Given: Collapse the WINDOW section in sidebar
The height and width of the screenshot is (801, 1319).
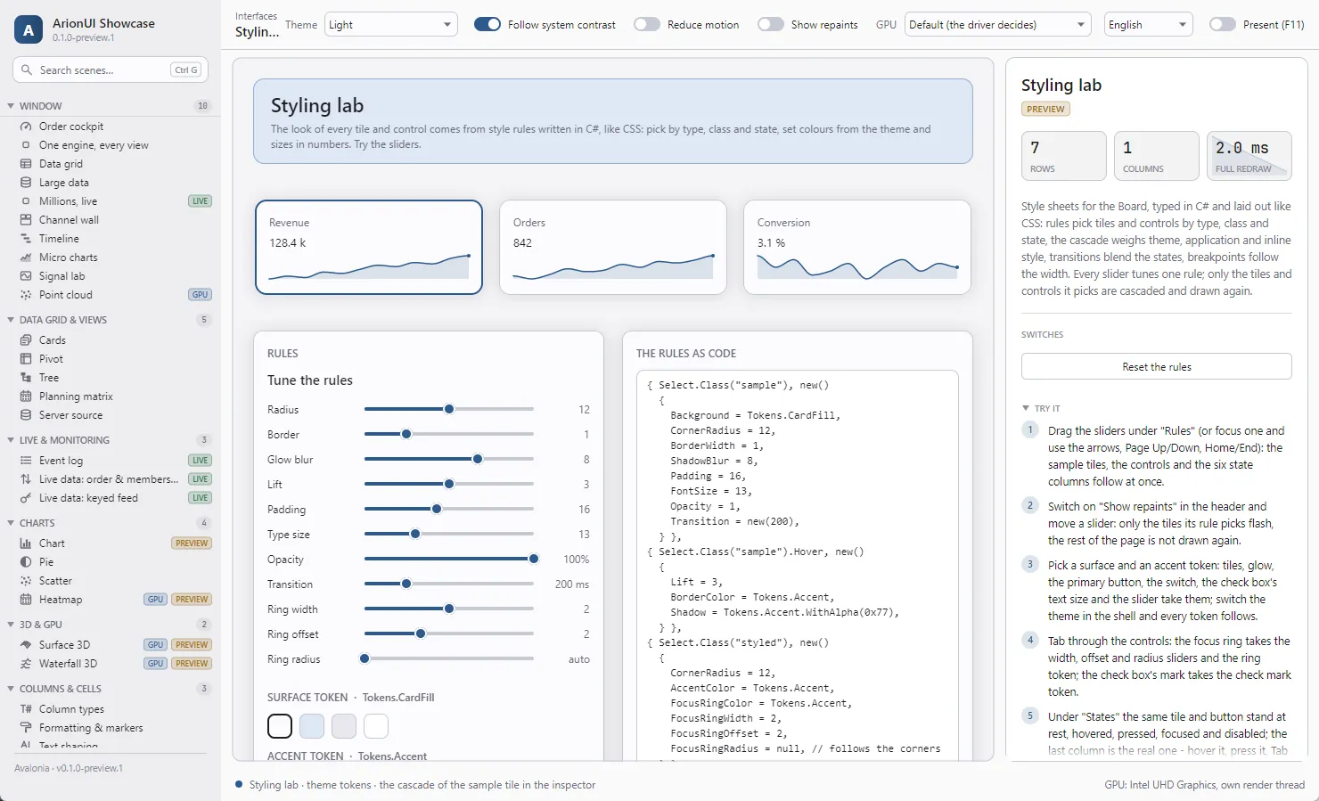Looking at the screenshot, I should pos(11,106).
